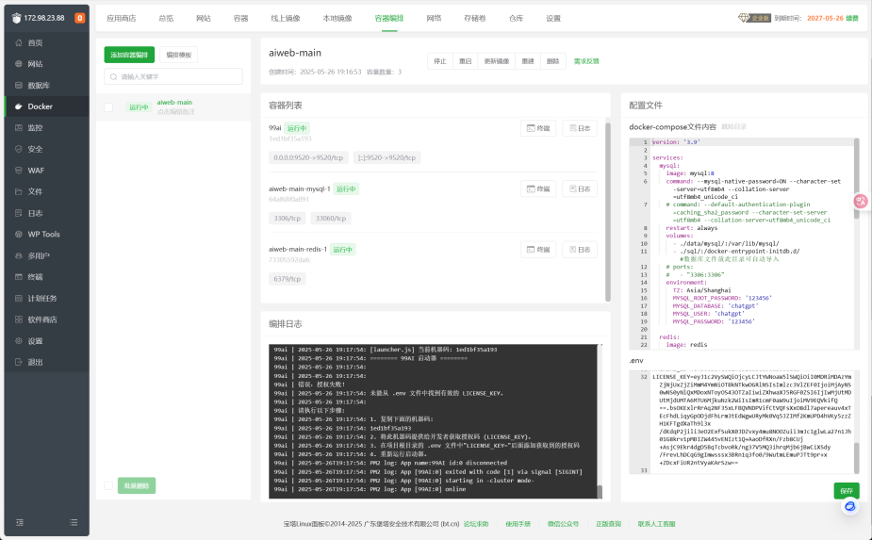Click the sidebar collapse icon at bottom left
Viewport: 872px width, 540px height.
pos(20,522)
